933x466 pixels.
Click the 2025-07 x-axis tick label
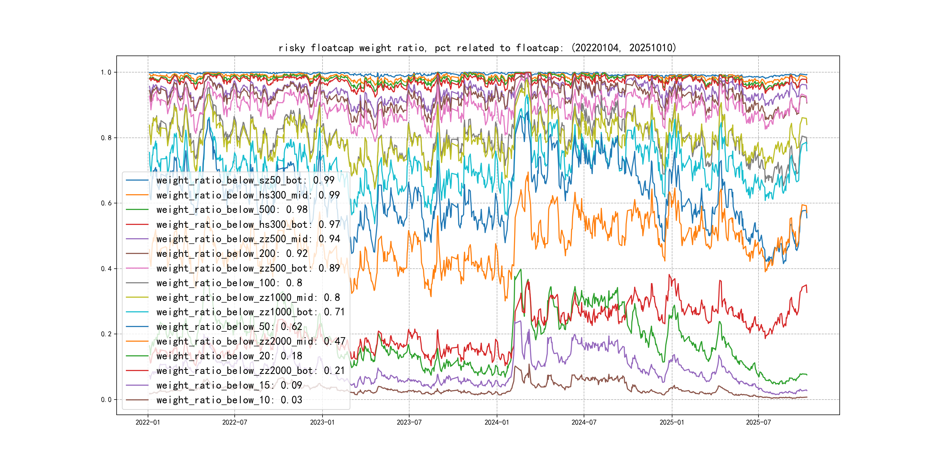pos(758,422)
